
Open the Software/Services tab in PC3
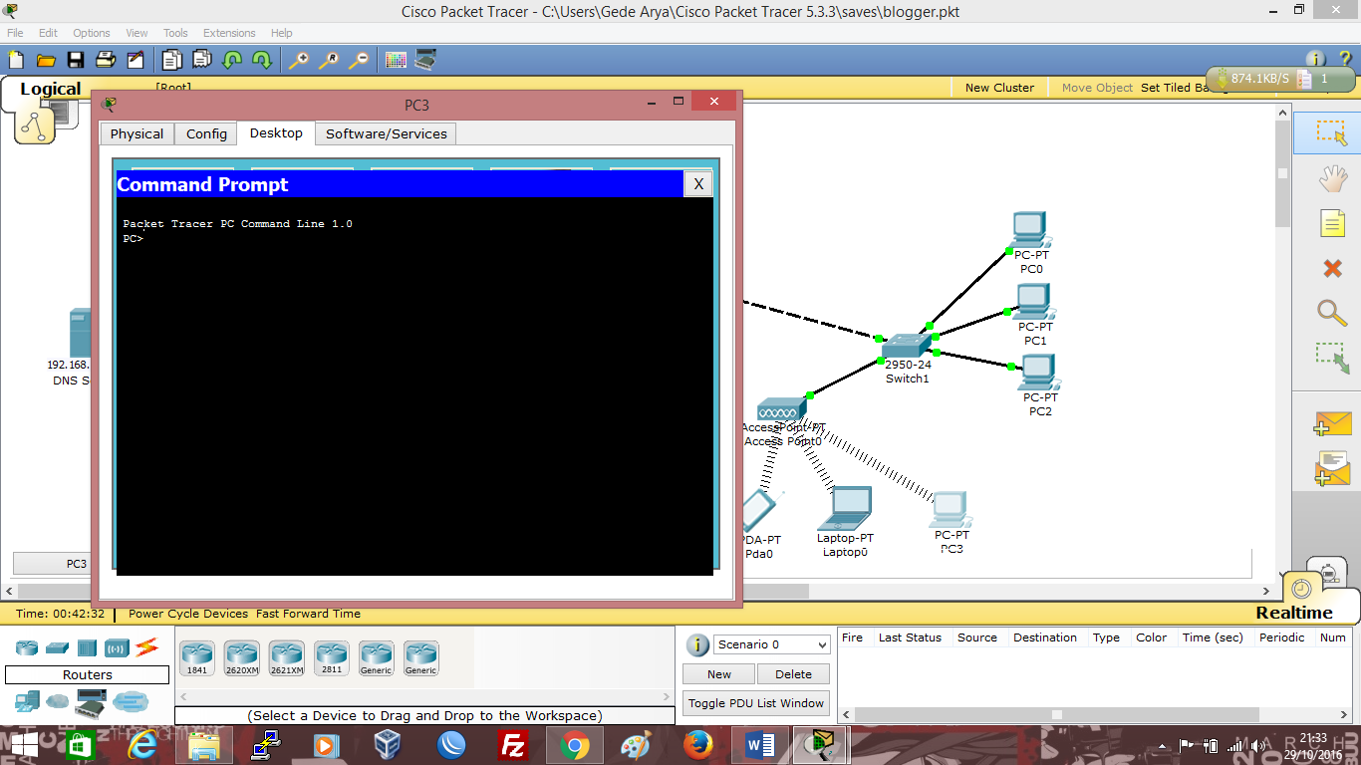click(x=387, y=134)
